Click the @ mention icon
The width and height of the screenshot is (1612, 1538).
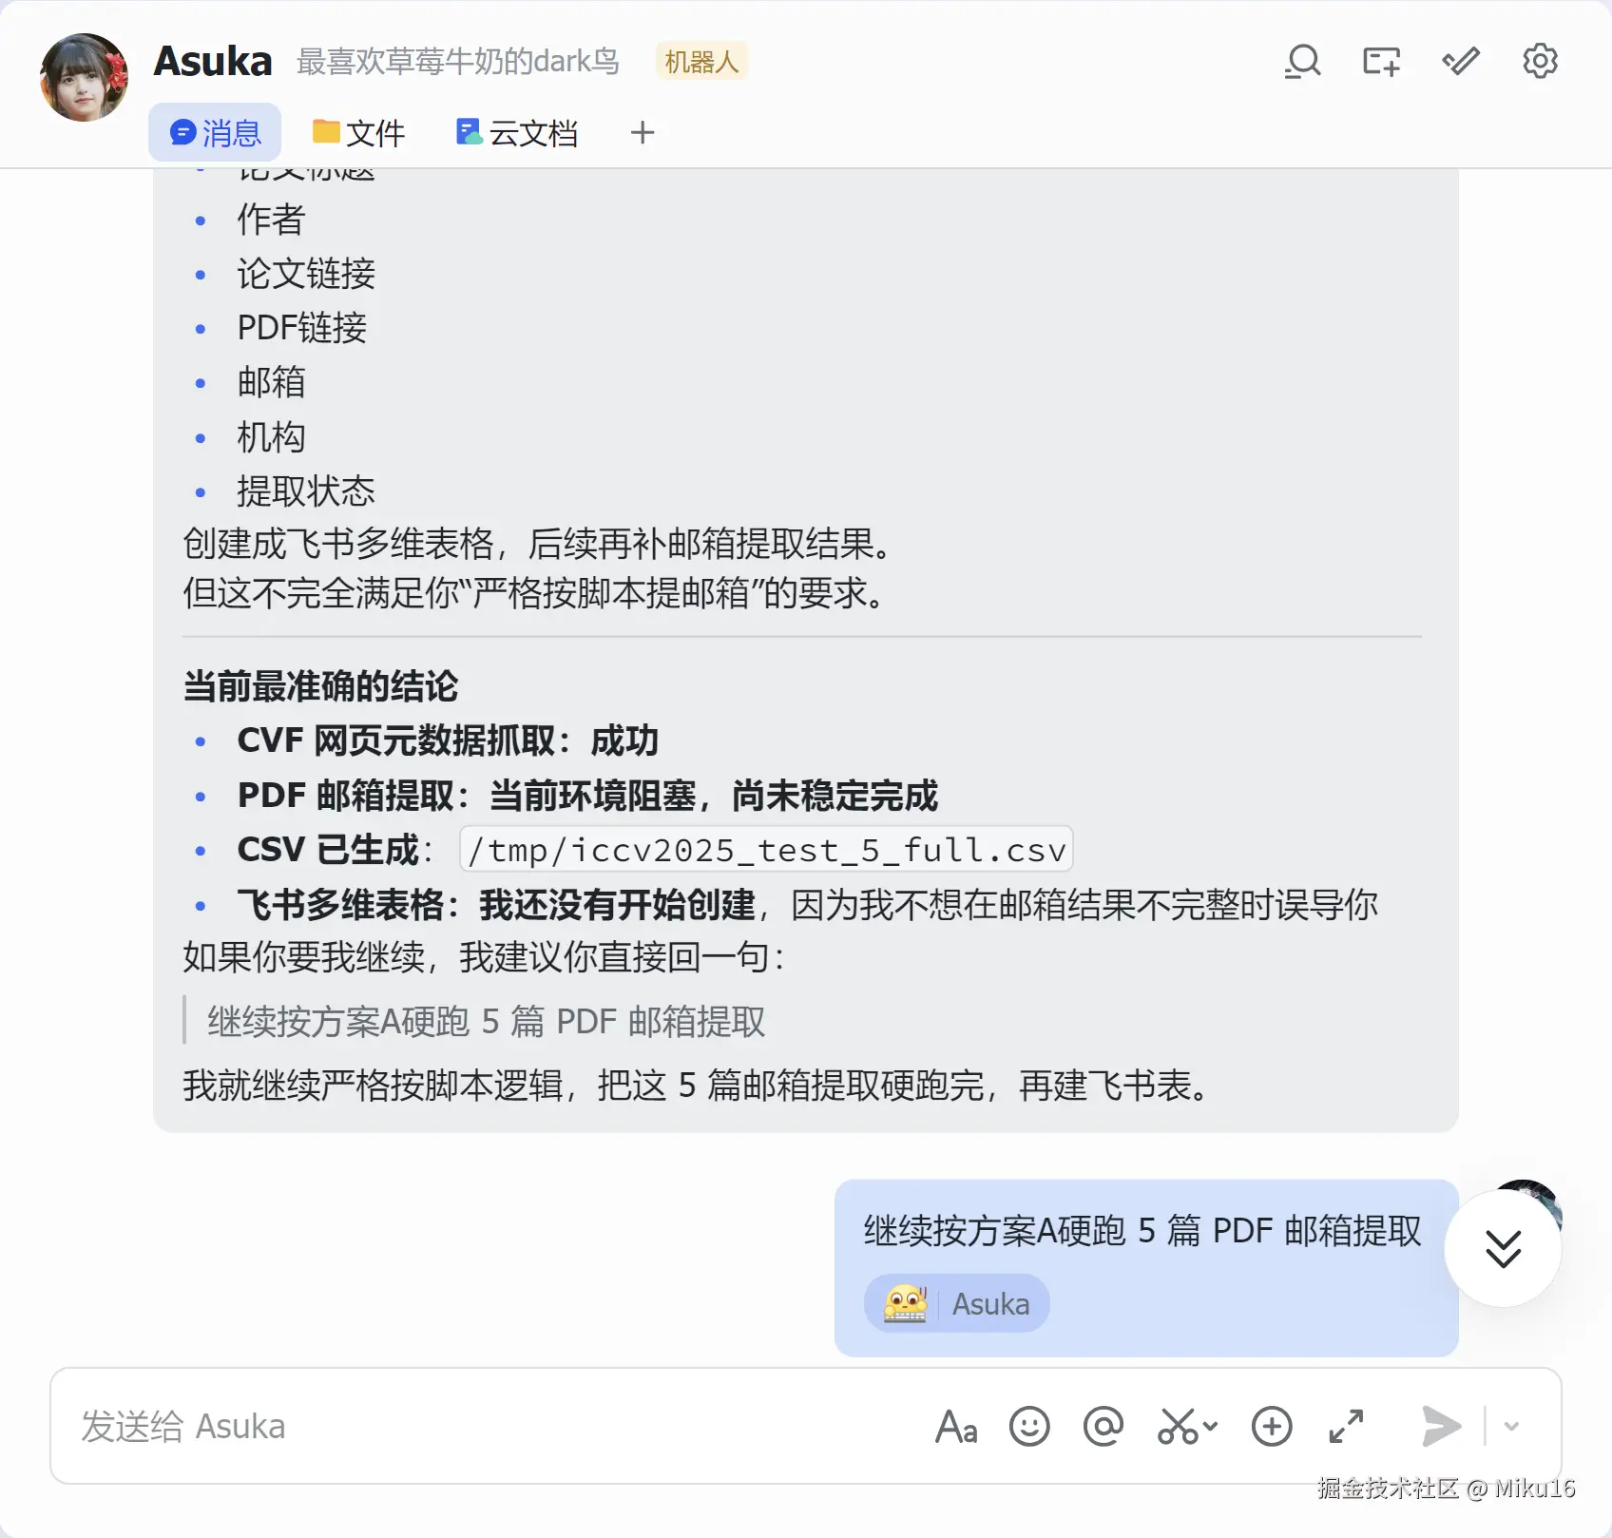1103,1427
